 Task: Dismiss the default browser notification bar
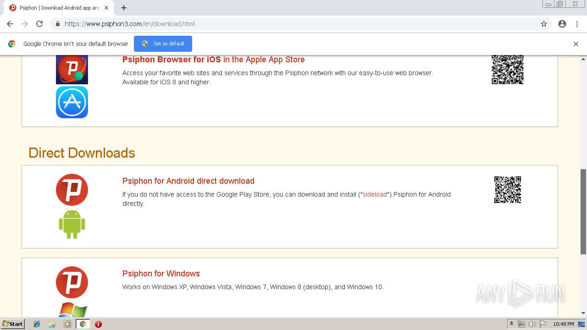[576, 44]
